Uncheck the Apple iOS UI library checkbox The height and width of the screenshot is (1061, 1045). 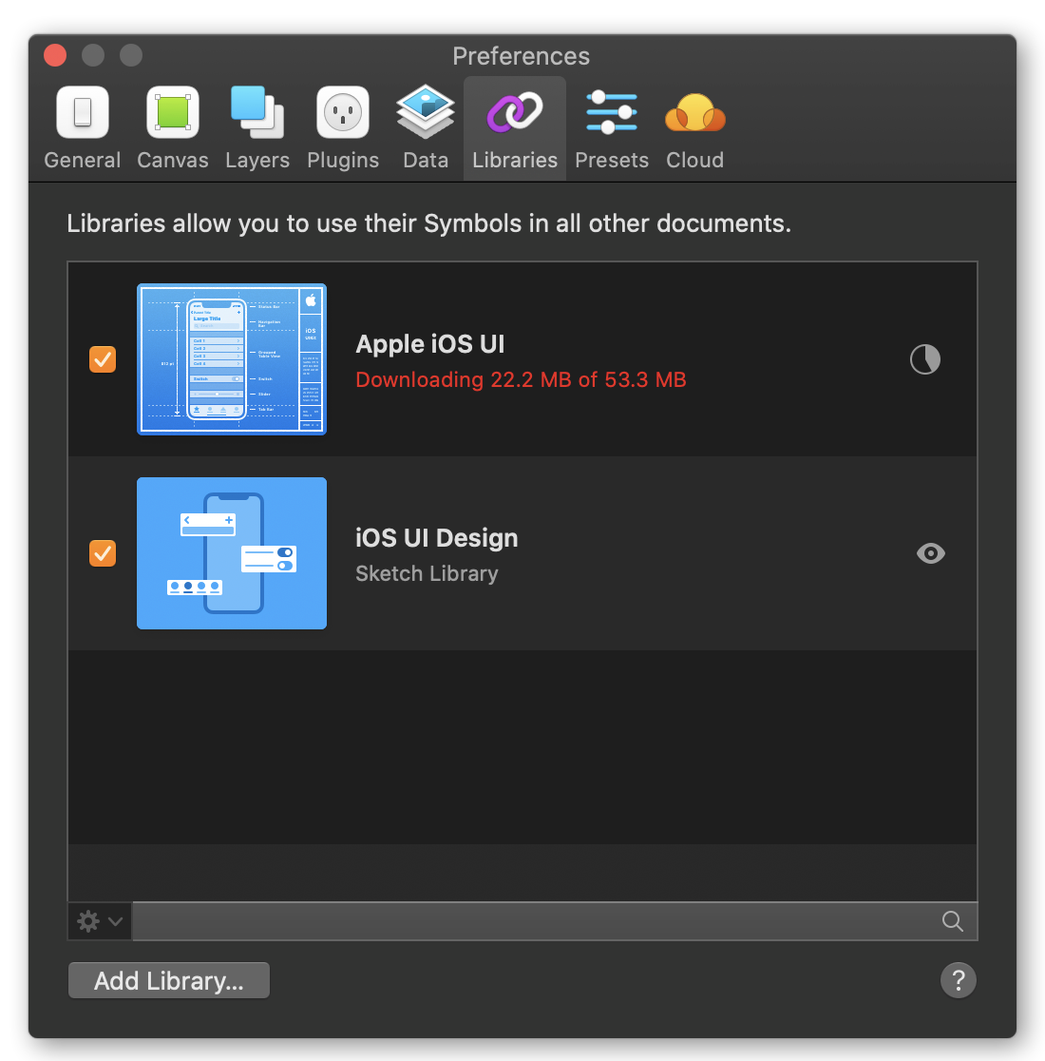point(103,359)
